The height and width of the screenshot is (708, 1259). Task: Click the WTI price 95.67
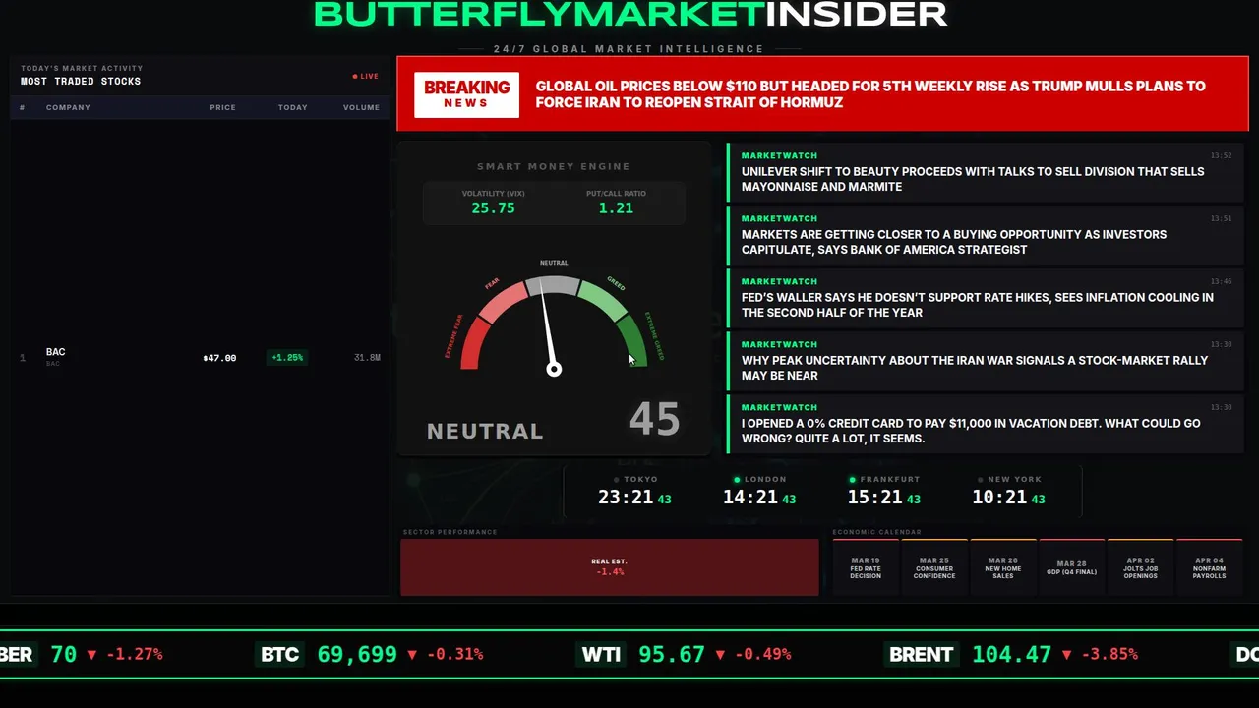click(x=672, y=654)
